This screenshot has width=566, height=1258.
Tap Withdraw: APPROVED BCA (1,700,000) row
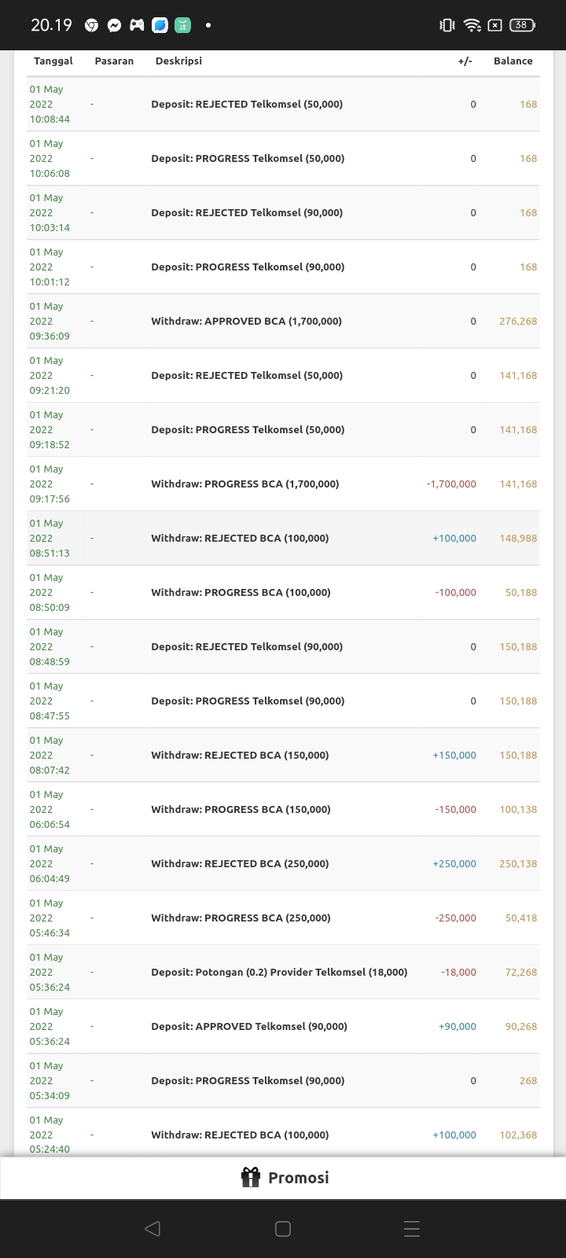point(246,321)
